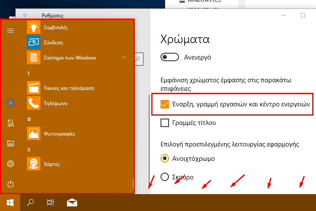316x211 pixels.
Task: Open Settings gear icon in Start sidebar
Action: 11,164
